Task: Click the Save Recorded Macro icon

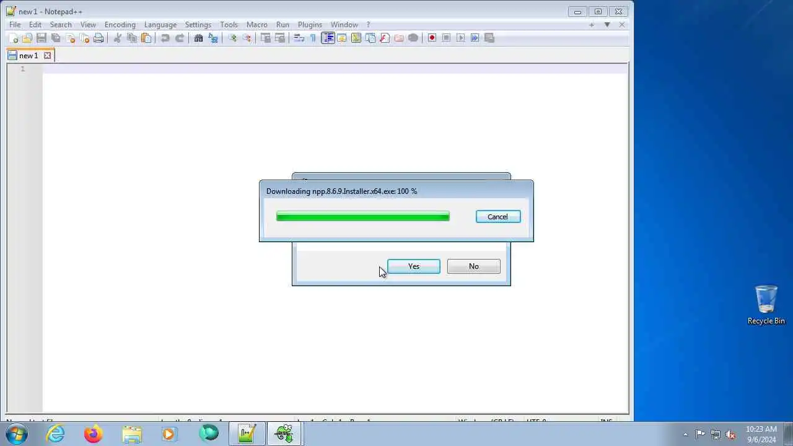Action: (x=489, y=38)
